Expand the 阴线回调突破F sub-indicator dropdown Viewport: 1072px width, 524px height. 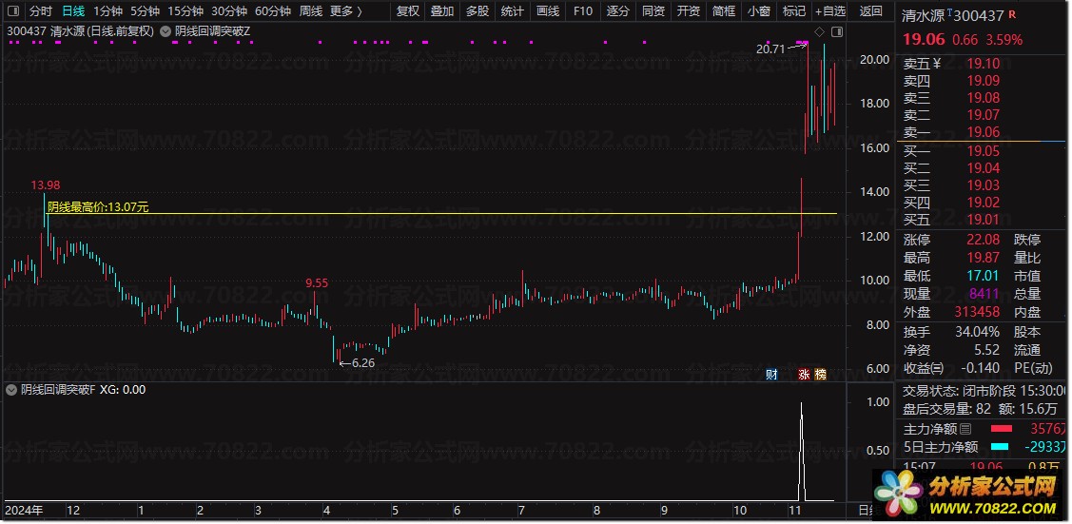point(11,390)
